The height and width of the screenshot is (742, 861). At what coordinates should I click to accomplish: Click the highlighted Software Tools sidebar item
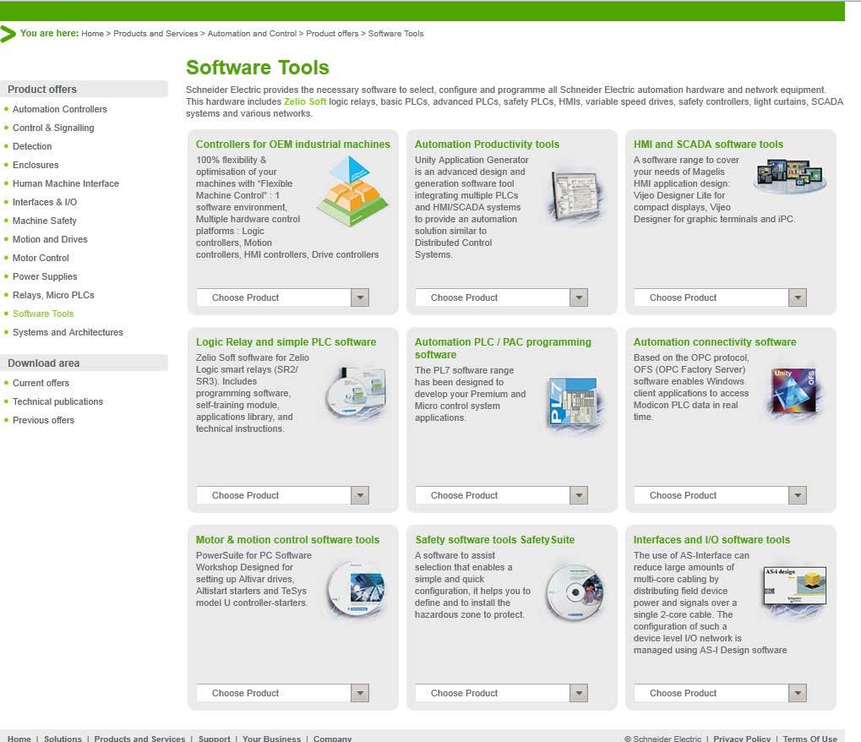[43, 314]
